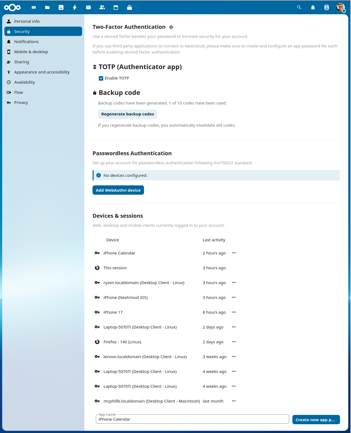
Task: Click key icon beside iPhone 17
Action: coord(97,312)
